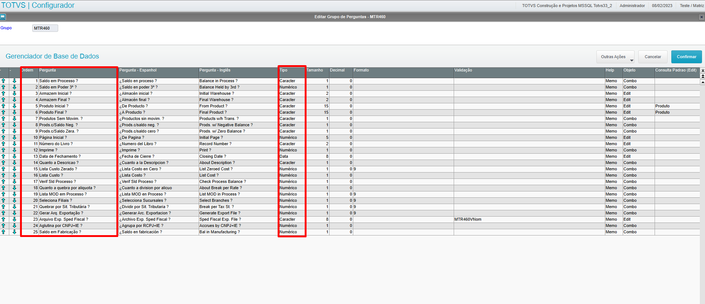Select the 'Closing Date ?' cell

coord(239,156)
